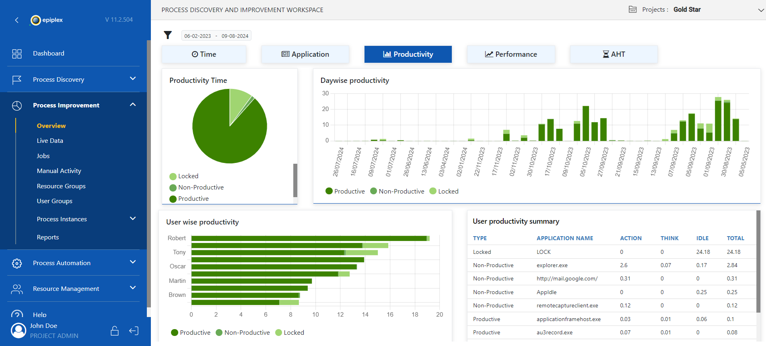Viewport: 766px width, 346px height.
Task: Open Live Data page
Action: [50, 141]
